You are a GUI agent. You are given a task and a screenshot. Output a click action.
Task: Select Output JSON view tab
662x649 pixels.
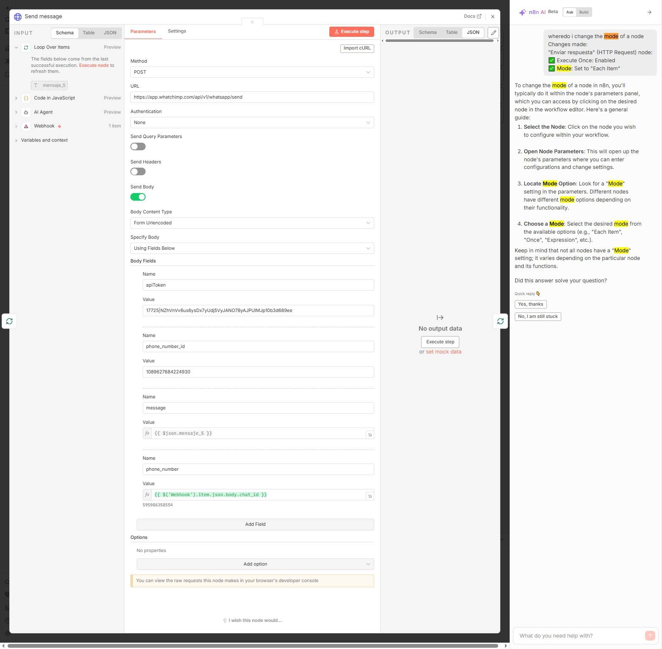[x=473, y=33]
